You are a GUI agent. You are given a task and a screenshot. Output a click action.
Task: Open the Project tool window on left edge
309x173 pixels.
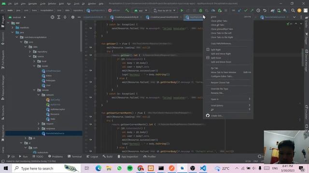click(3, 22)
